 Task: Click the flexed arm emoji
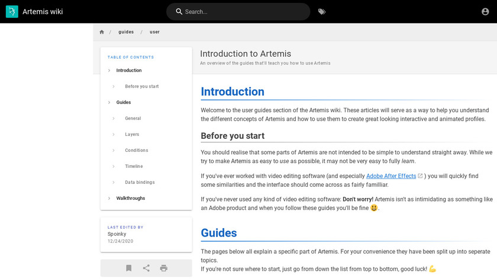(x=433, y=269)
